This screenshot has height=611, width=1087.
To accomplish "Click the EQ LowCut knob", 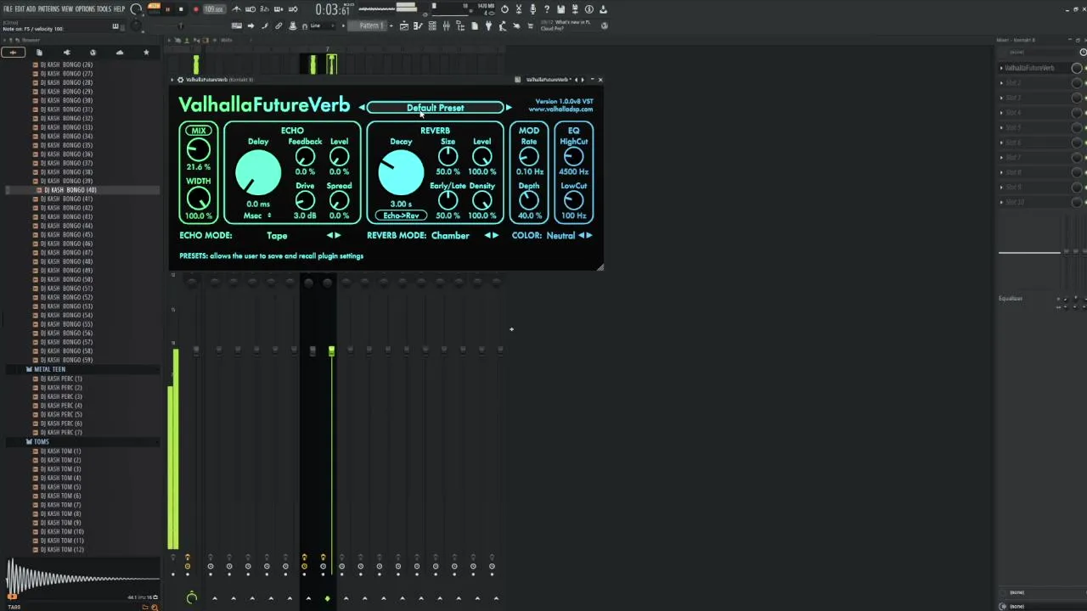I will [x=573, y=201].
